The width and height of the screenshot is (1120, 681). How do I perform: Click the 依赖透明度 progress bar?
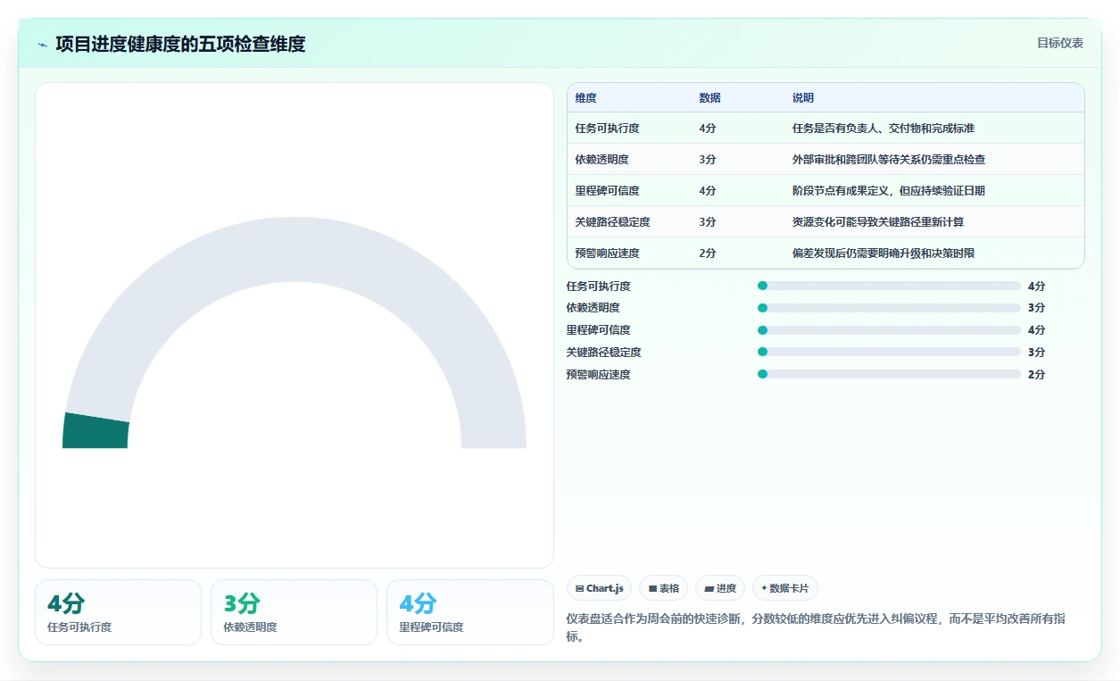889,308
